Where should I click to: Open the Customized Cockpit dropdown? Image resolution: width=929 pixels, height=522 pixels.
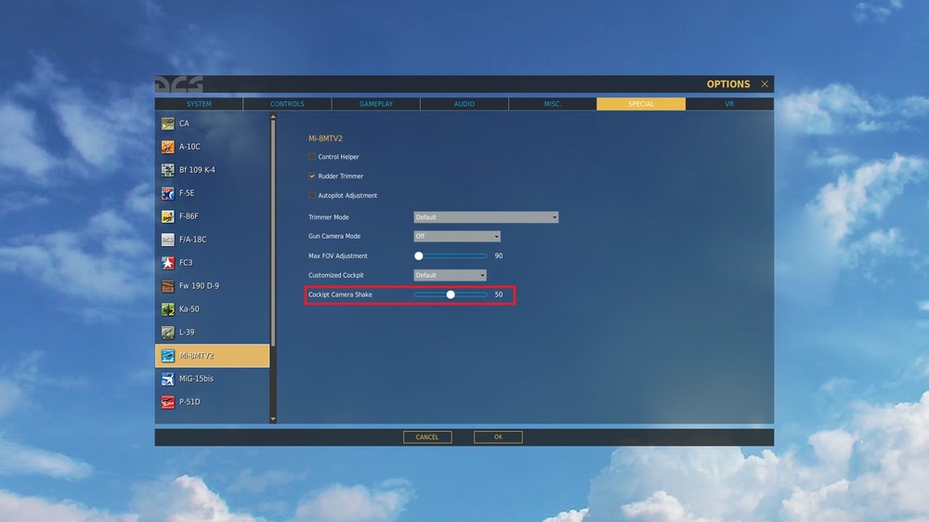pyautogui.click(x=450, y=276)
